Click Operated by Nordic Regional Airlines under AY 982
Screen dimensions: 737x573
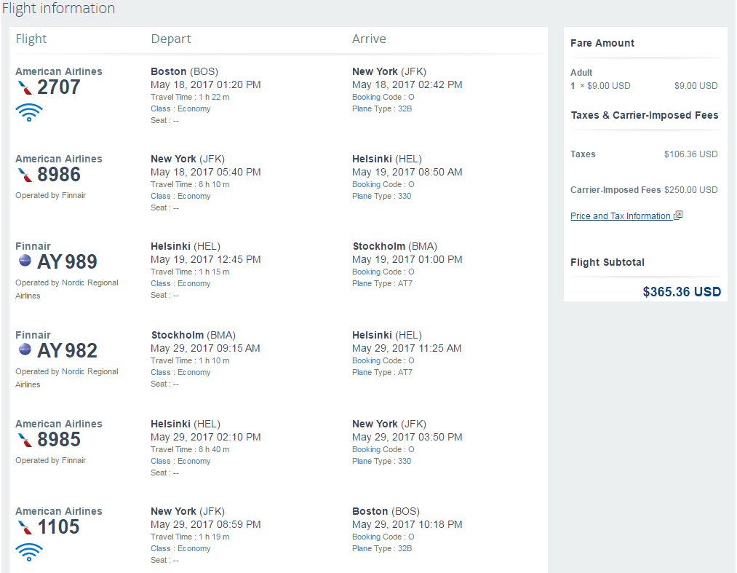point(67,378)
